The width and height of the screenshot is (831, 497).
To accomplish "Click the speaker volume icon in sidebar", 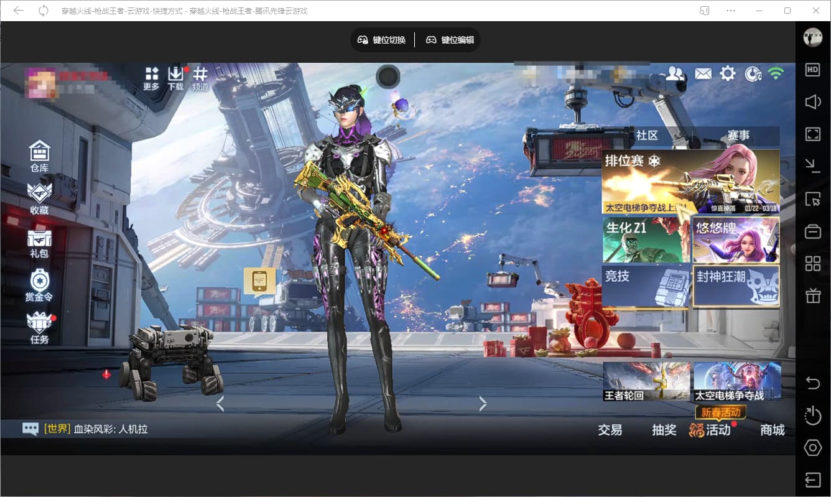I will pos(813,102).
